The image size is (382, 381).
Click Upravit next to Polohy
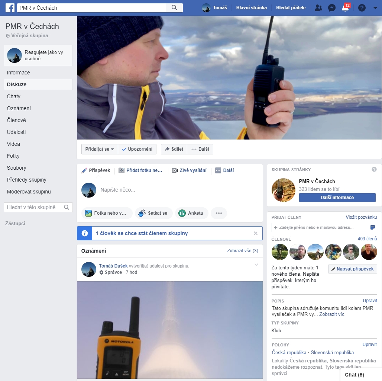[370, 345]
